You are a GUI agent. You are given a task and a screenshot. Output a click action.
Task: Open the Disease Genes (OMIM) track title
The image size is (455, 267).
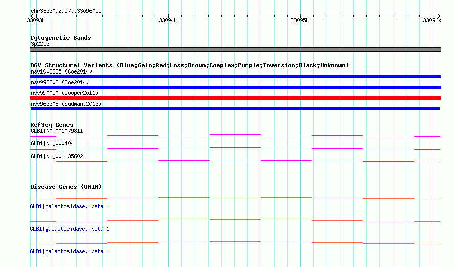click(66, 187)
